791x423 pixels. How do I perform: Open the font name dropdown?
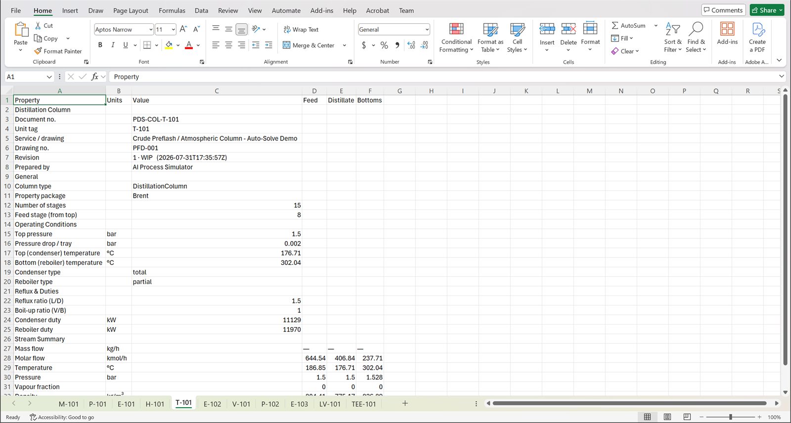point(151,30)
